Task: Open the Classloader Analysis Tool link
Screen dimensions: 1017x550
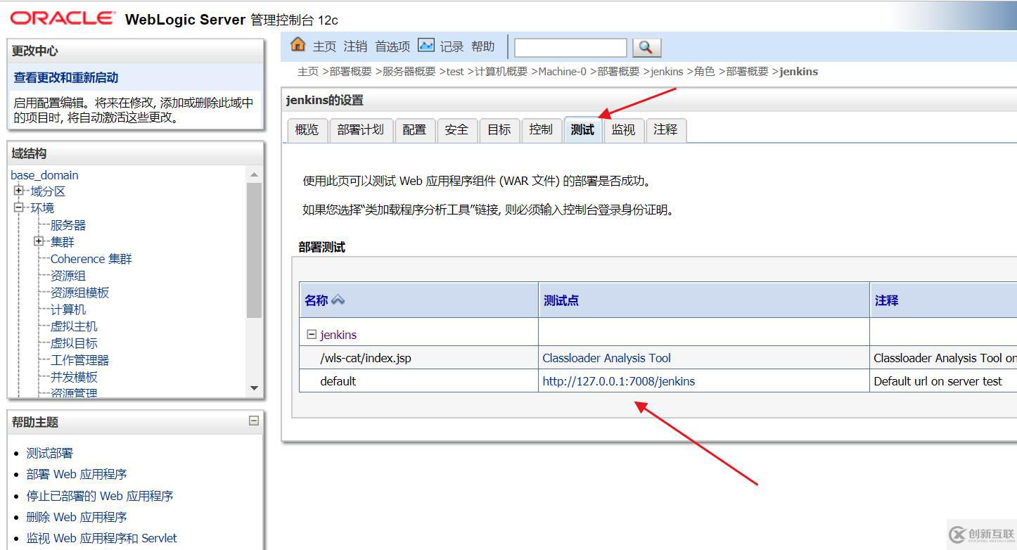Action: pos(607,358)
